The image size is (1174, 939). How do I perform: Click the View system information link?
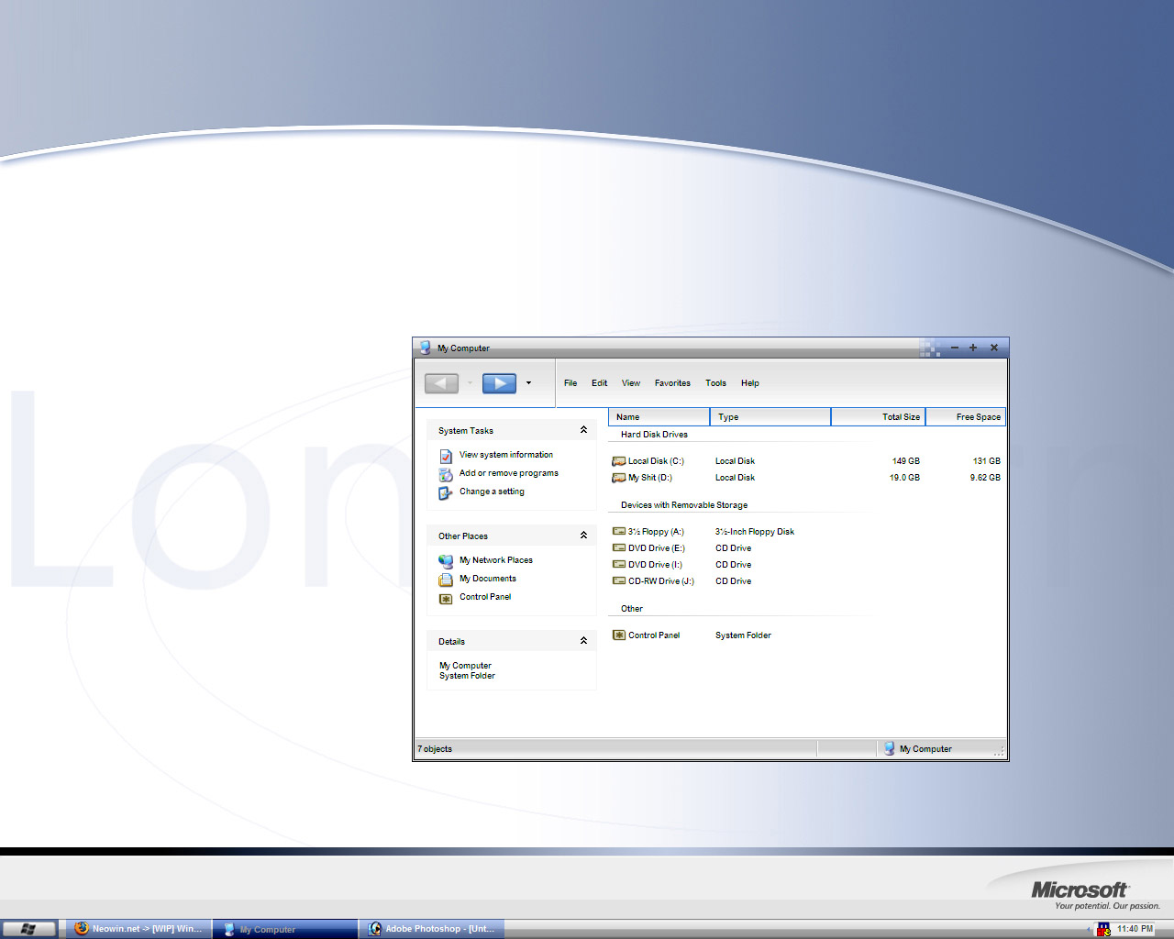coord(506,454)
